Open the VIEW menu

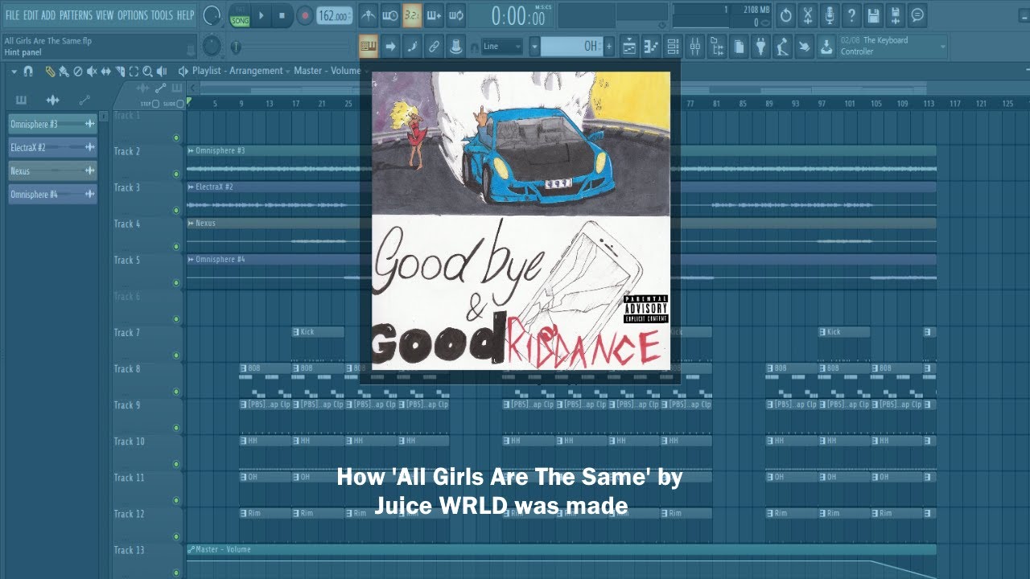click(105, 15)
